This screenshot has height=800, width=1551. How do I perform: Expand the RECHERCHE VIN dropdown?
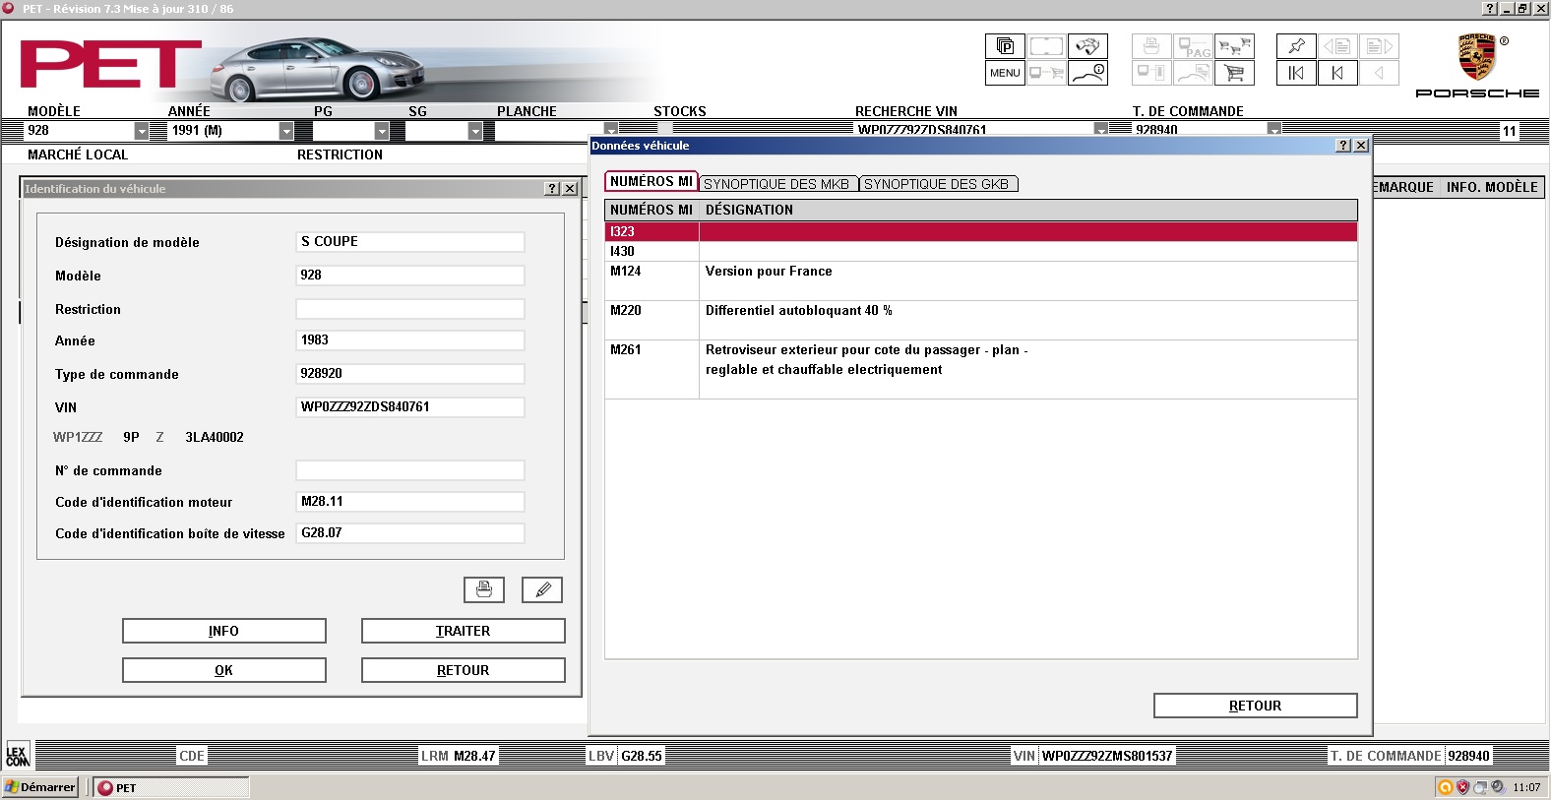tap(1101, 129)
